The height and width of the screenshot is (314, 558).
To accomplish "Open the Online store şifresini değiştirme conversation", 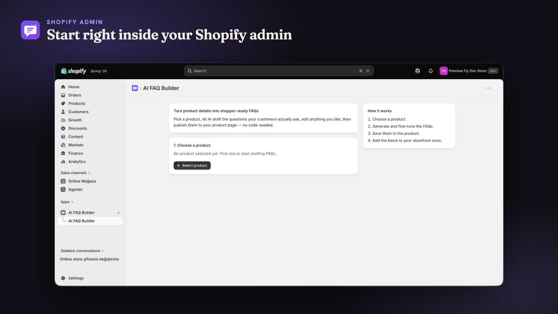I will point(90,259).
